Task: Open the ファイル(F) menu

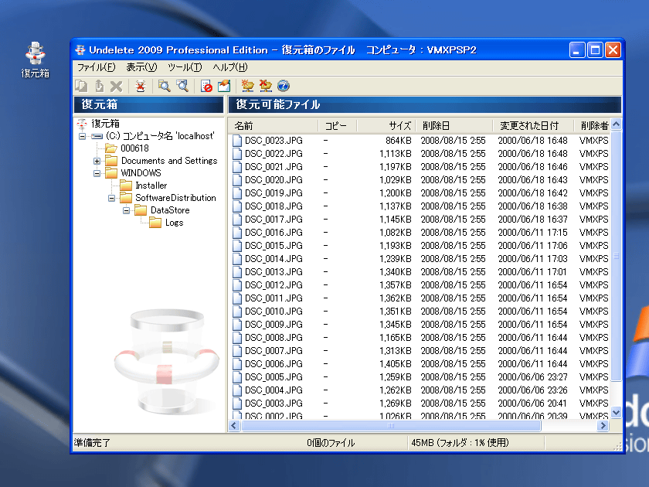Action: pos(96,67)
